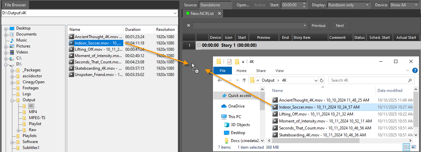Click the Music note icon in File Browser tree
Screen dimensions: 421x152
[12, 40]
